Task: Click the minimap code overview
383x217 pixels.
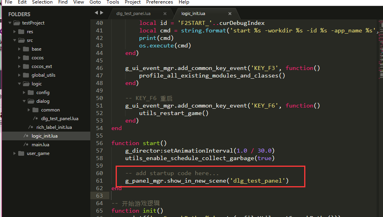Action: click(381, 49)
